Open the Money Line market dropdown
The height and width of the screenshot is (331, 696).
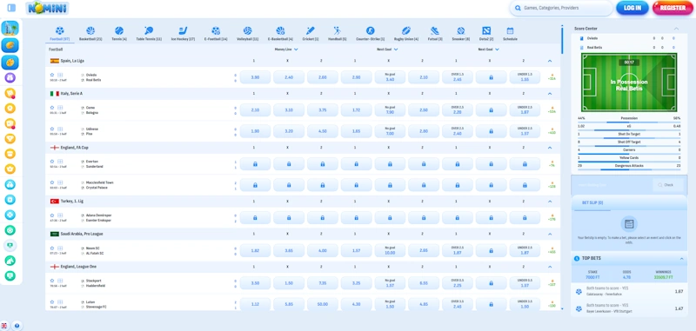(286, 50)
